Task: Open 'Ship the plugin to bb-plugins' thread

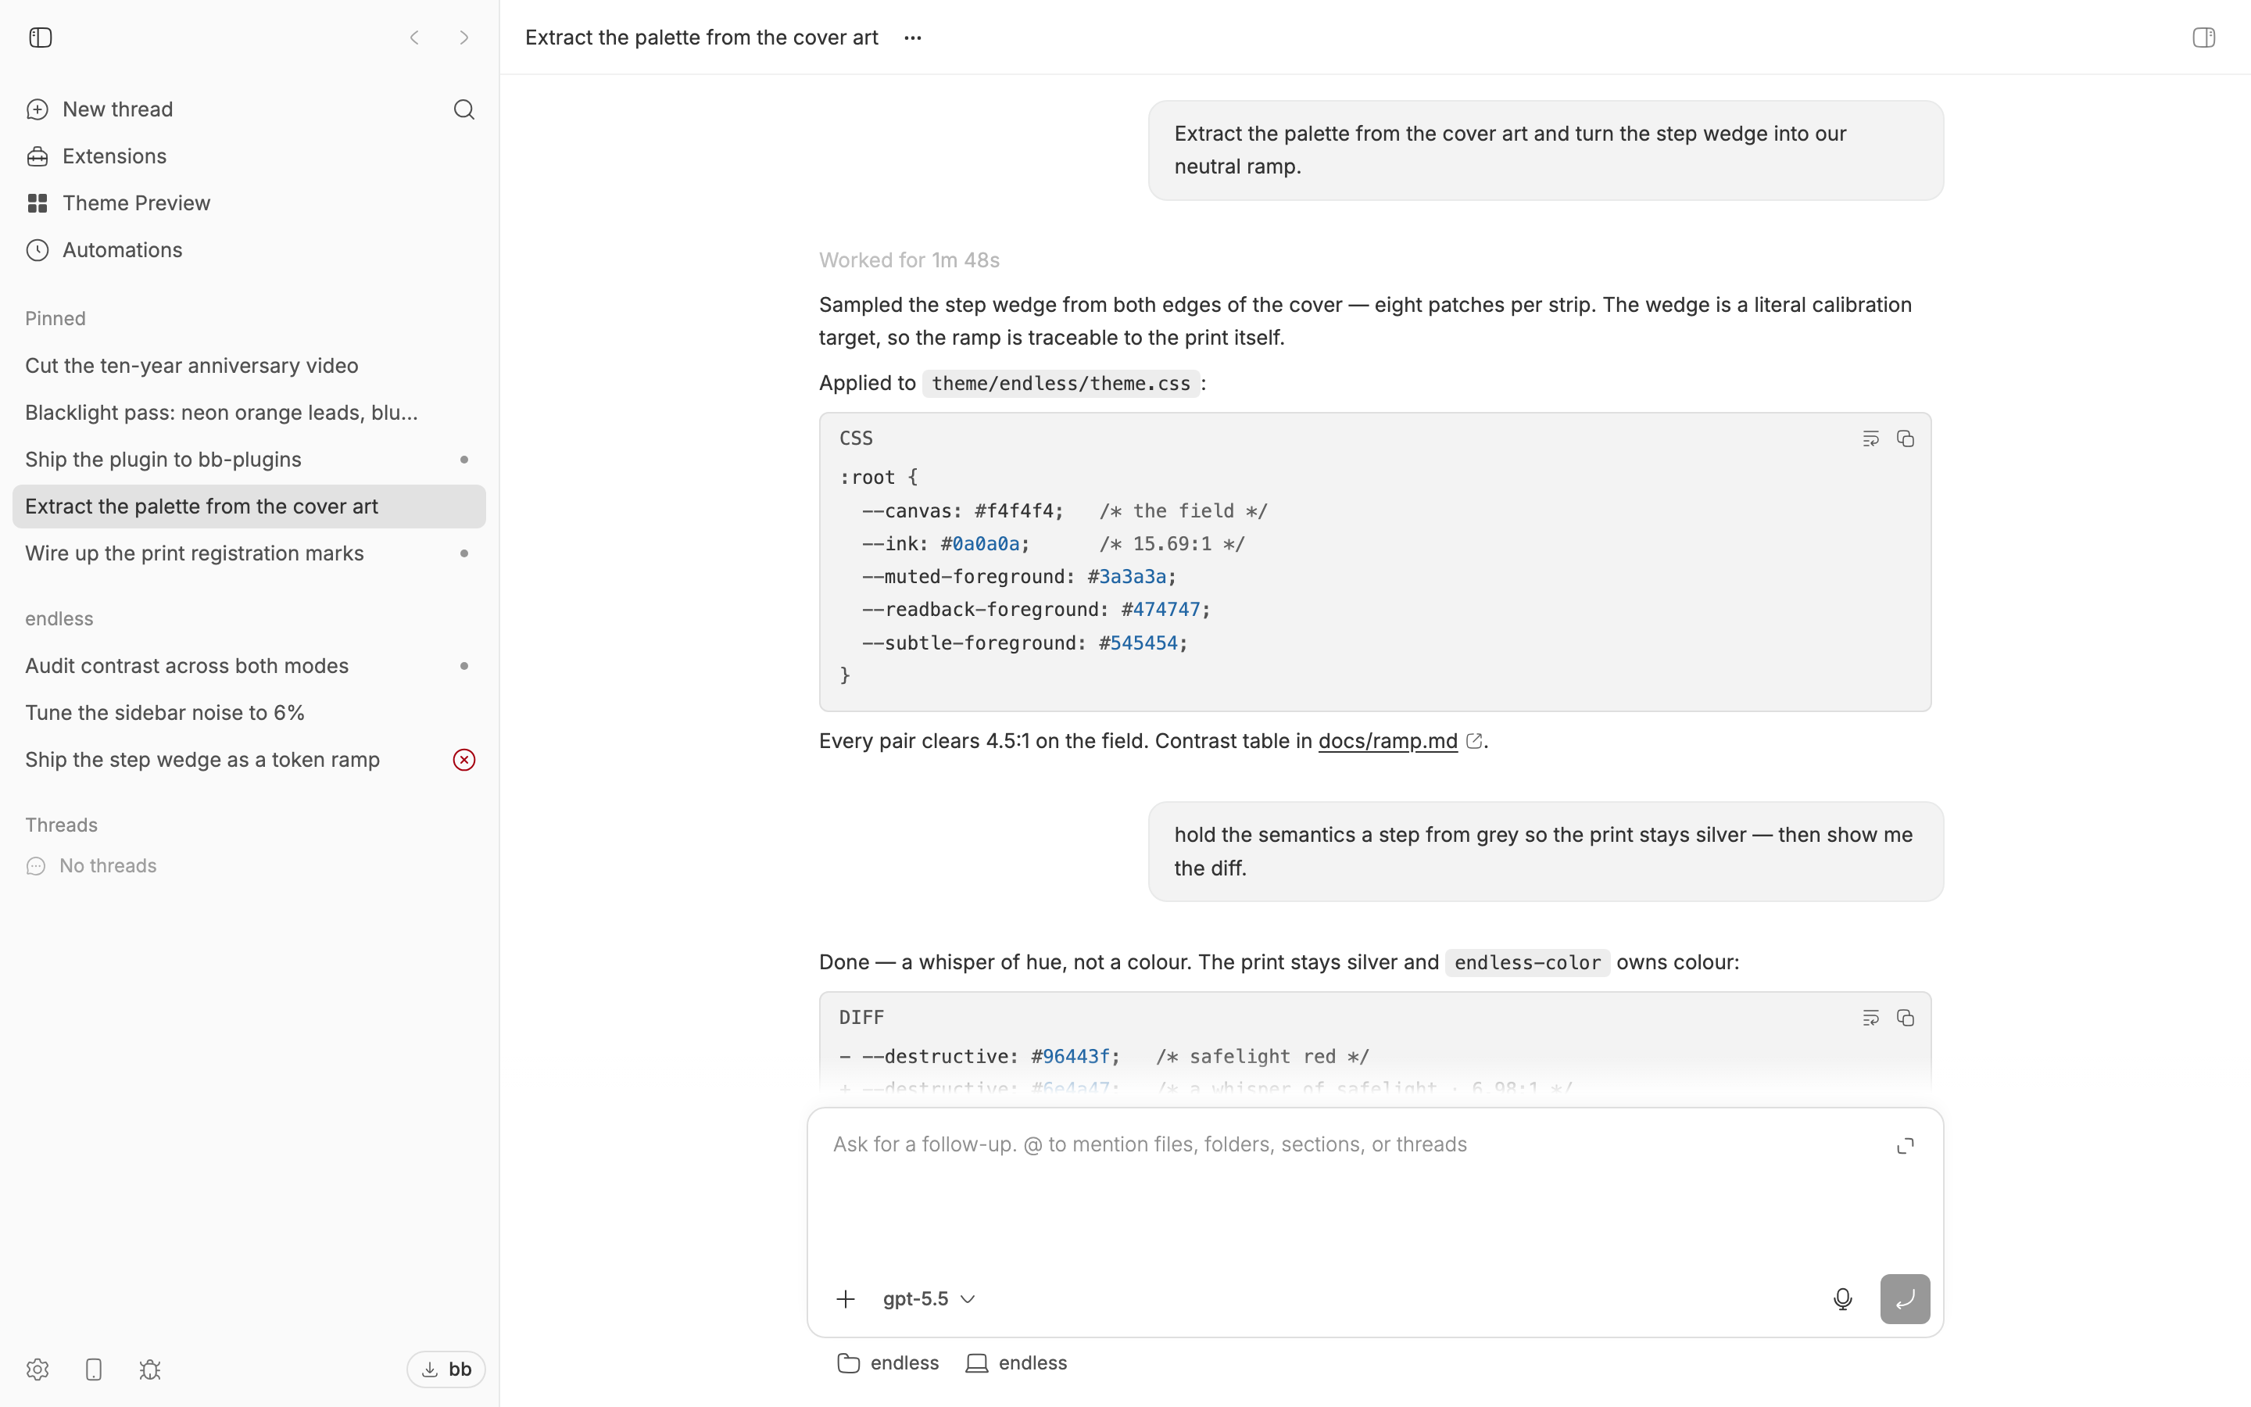Action: tap(249, 460)
